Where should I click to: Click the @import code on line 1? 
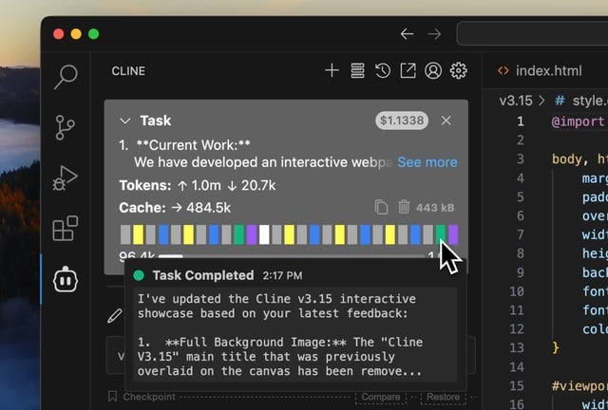tap(579, 121)
